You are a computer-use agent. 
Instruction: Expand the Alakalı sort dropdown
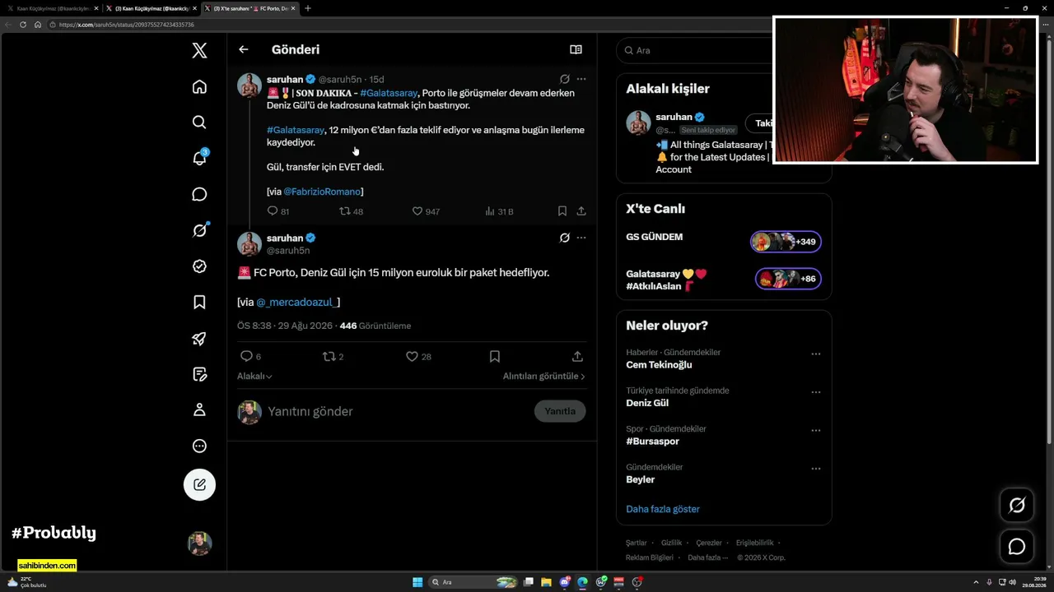pos(254,376)
